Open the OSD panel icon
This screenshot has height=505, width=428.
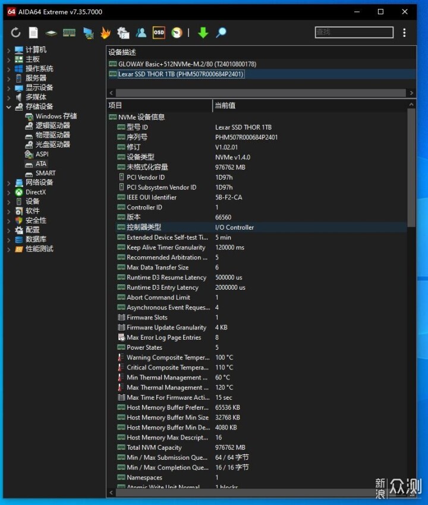pyautogui.click(x=159, y=33)
